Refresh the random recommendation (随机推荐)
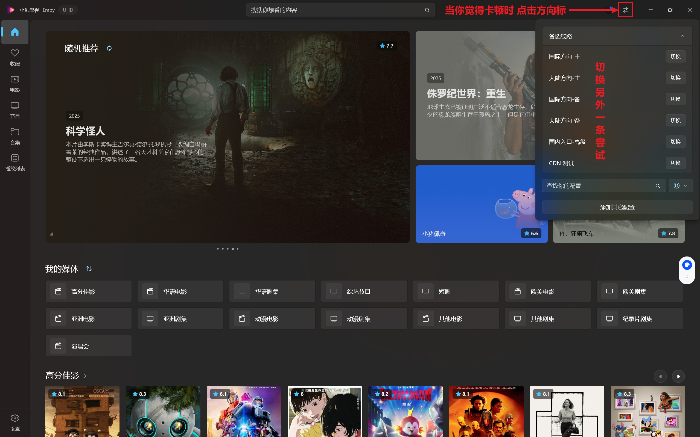The height and width of the screenshot is (437, 700). (x=109, y=48)
